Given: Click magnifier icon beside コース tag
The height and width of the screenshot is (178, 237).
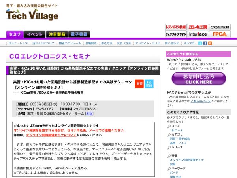Looking at the screenshot, I should pos(169,126).
